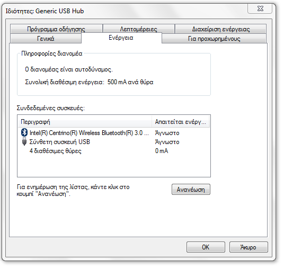Click the Άγνωστο value in the Bluetooth row

[167, 133]
